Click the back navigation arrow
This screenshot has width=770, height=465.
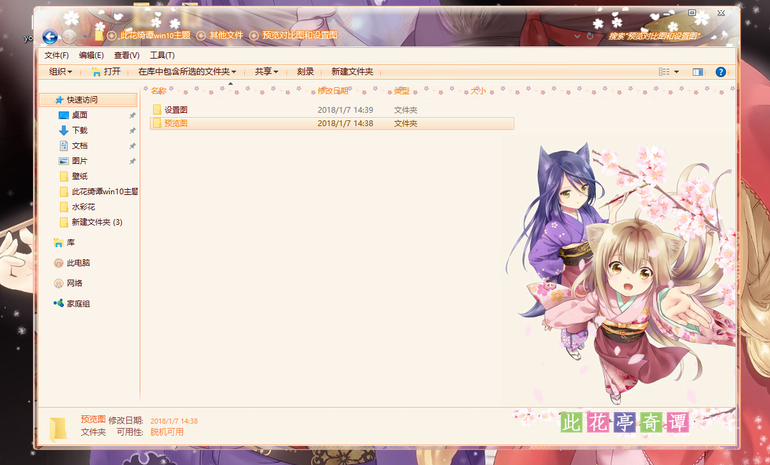click(x=49, y=36)
